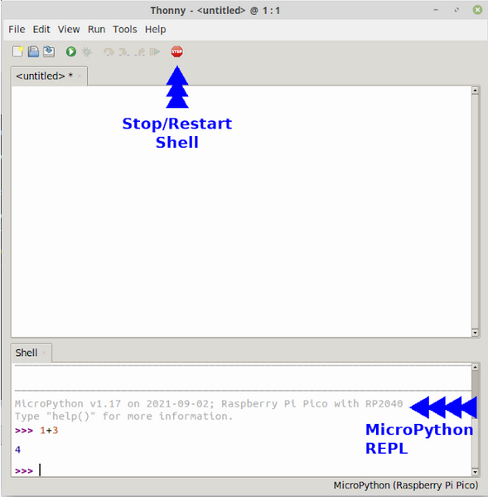Click the Resume debug icon
This screenshot has height=497, width=488.
[155, 51]
